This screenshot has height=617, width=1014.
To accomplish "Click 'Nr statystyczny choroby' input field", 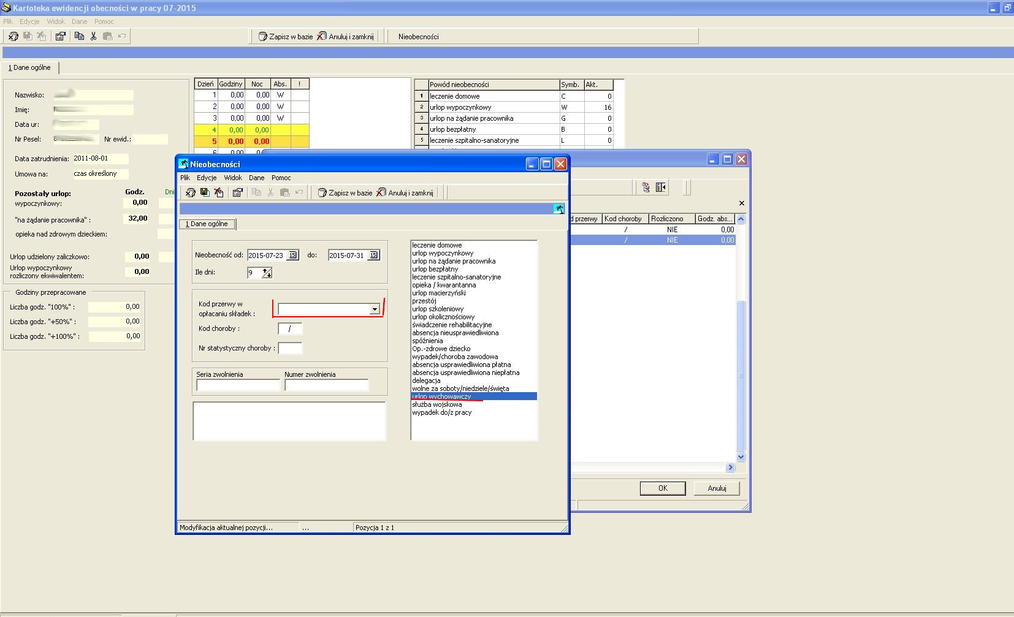I will click(x=290, y=348).
